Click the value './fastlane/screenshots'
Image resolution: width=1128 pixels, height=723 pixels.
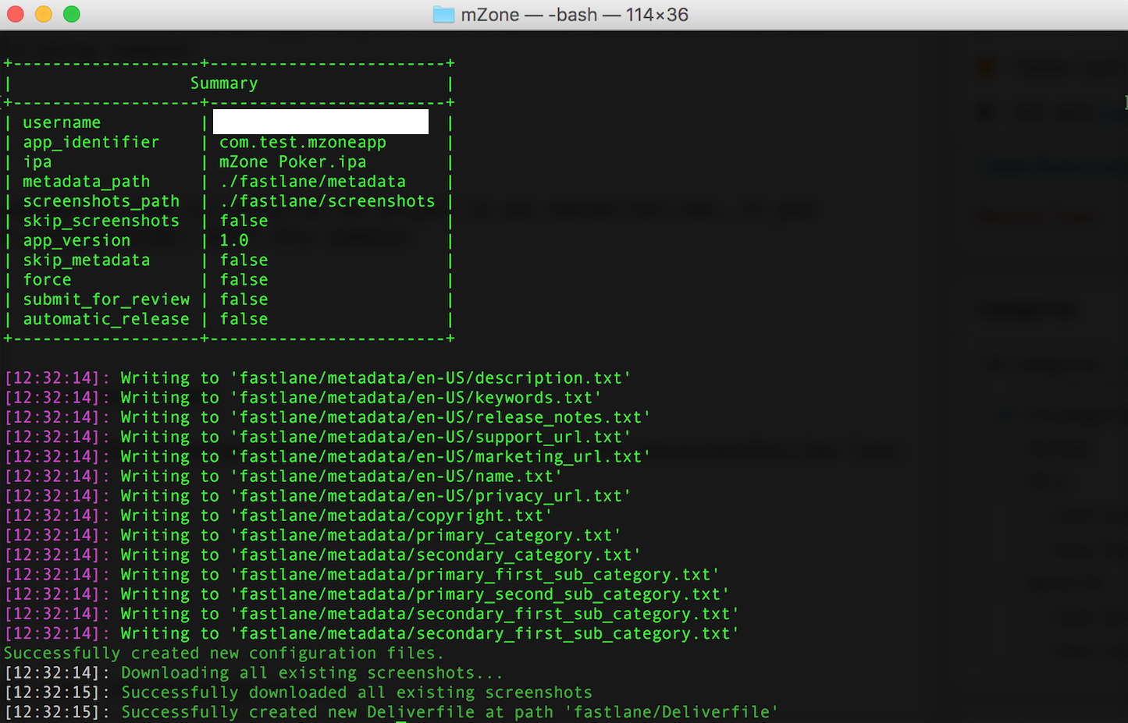click(327, 201)
